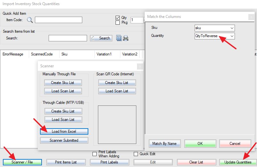Viewport: 257px width, 167px height.
Task: Toggle the Quick Edit checkbox
Action: (x=136, y=154)
